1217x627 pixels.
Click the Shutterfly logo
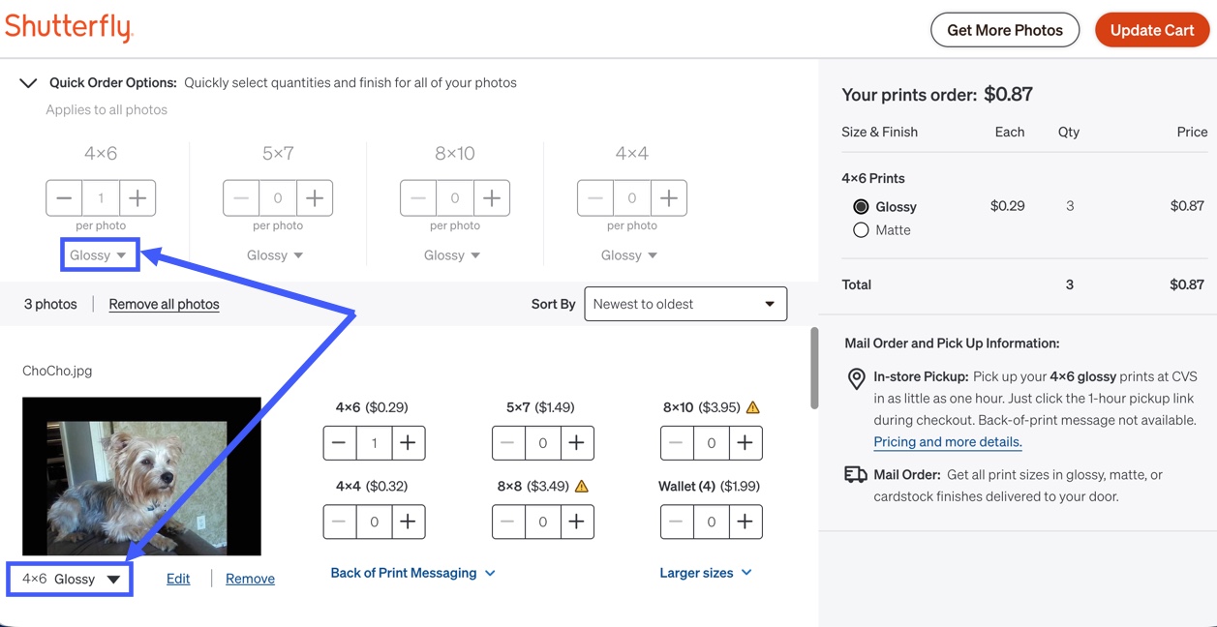click(x=69, y=27)
